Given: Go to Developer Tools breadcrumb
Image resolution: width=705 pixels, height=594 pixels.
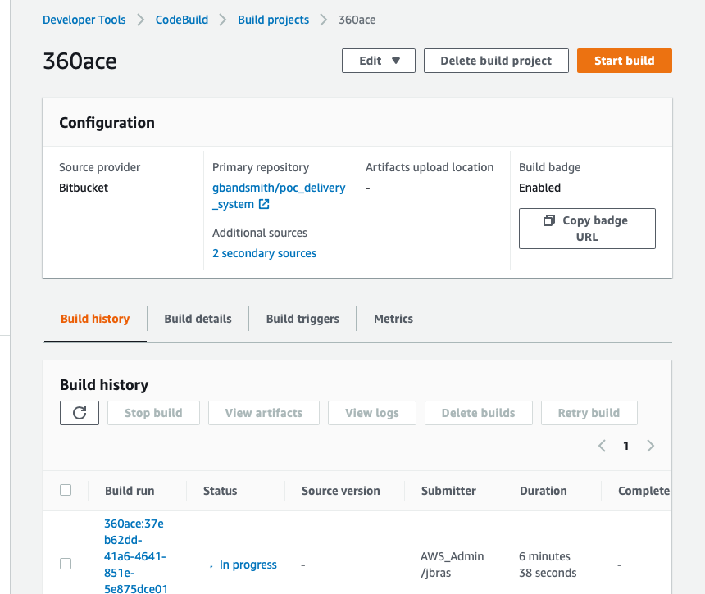Looking at the screenshot, I should 84,20.
